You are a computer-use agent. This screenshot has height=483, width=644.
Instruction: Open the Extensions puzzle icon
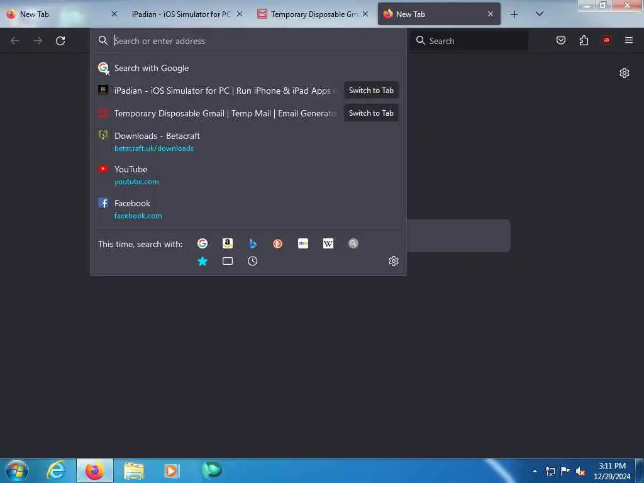pos(584,40)
